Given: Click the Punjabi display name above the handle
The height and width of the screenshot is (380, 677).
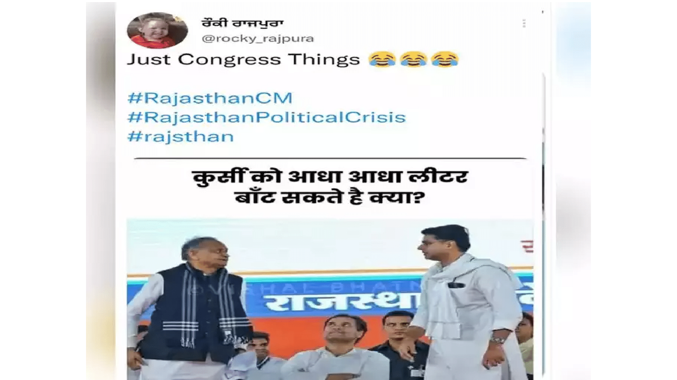Looking at the screenshot, I should pyautogui.click(x=242, y=23).
